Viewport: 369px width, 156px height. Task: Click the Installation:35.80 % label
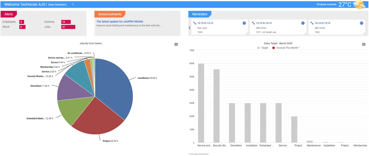pyautogui.click(x=147, y=78)
